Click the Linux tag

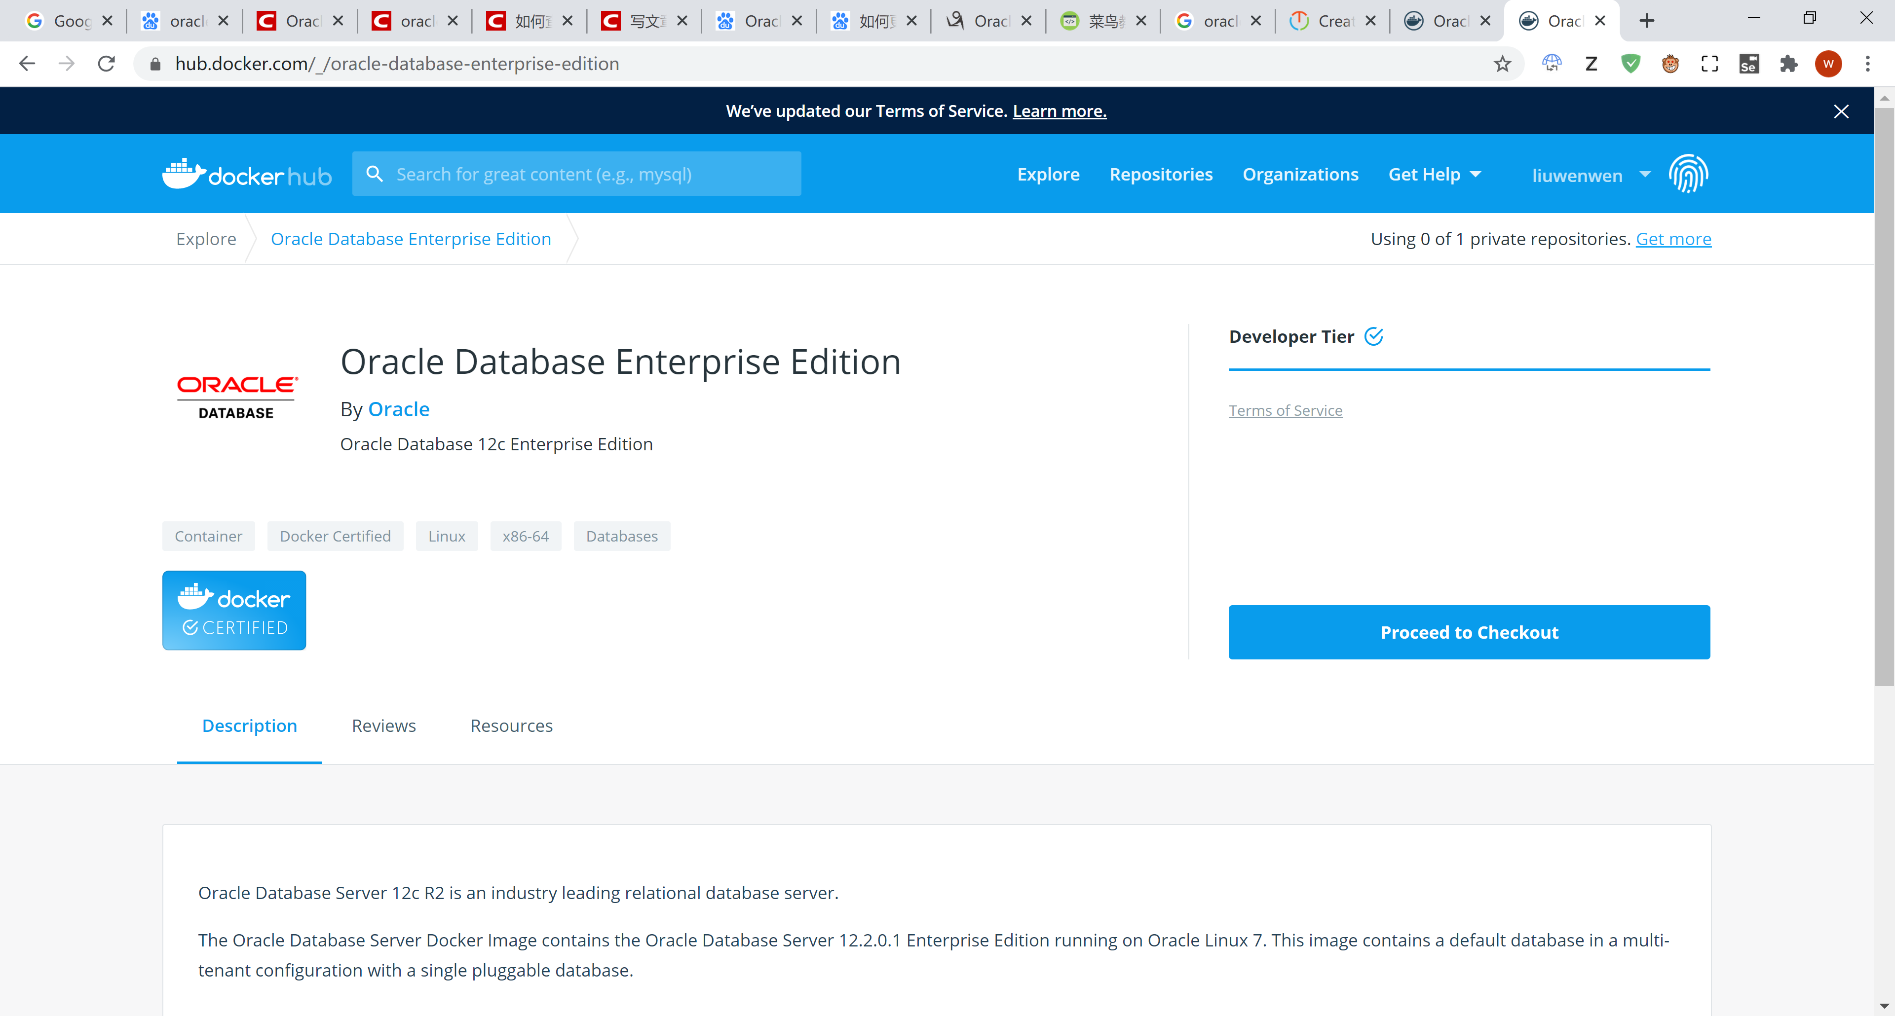(x=447, y=536)
